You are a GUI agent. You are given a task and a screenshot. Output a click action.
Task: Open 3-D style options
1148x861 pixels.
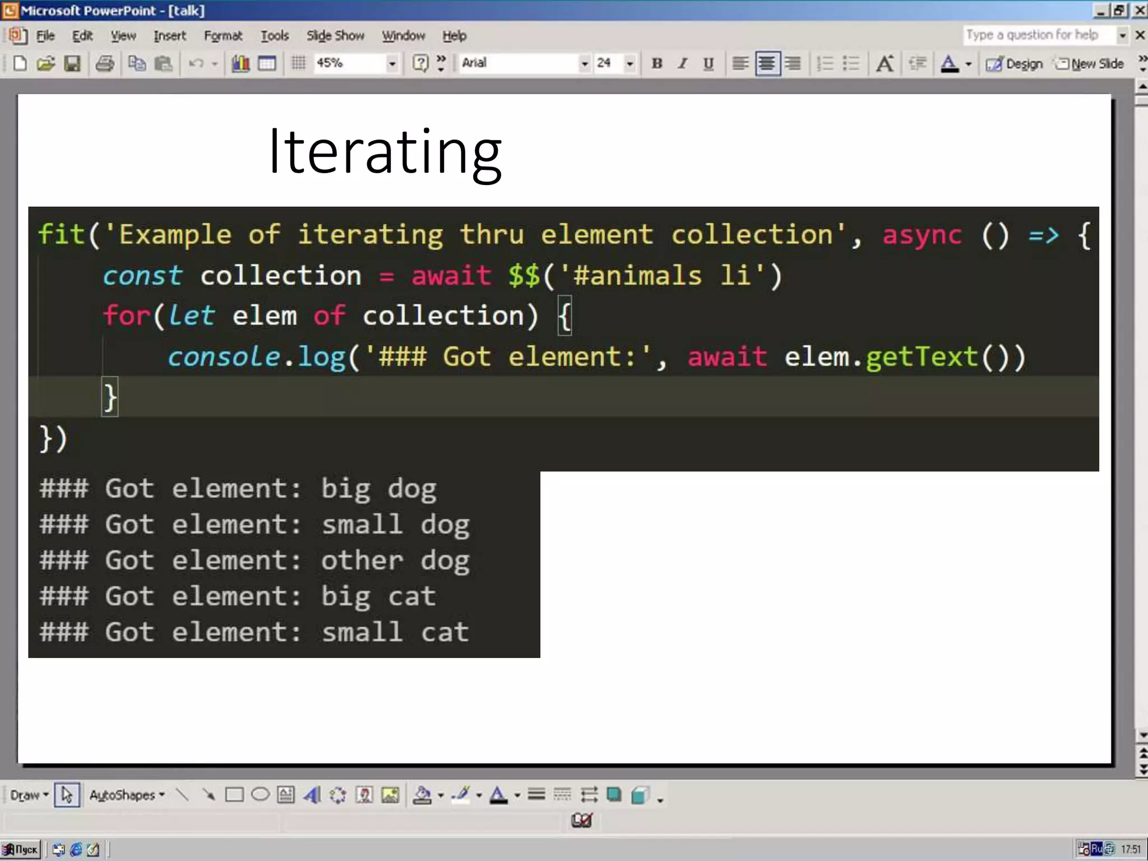pyautogui.click(x=640, y=795)
